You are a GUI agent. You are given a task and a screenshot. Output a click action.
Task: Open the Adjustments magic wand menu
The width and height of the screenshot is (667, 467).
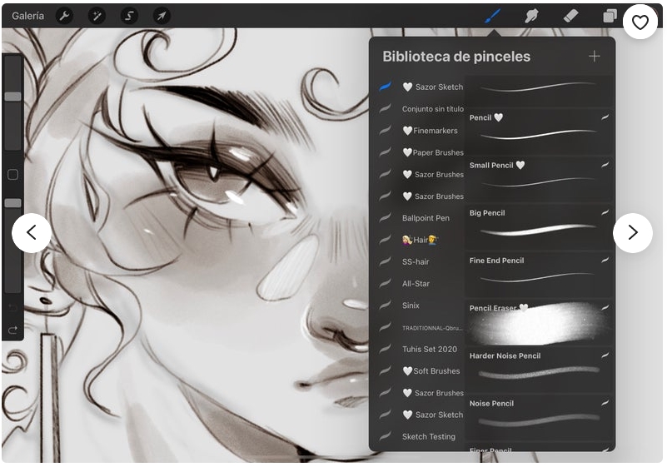pos(97,16)
